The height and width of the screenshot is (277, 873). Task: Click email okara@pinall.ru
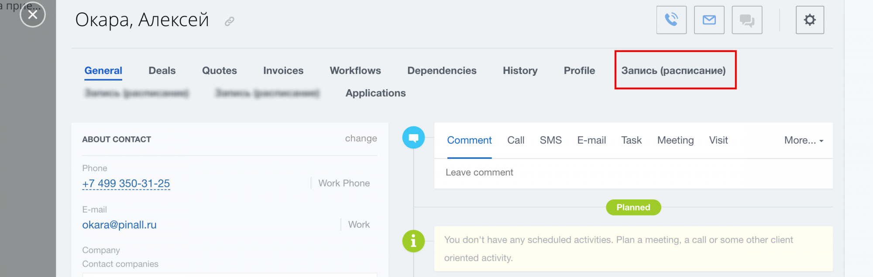coord(119,225)
